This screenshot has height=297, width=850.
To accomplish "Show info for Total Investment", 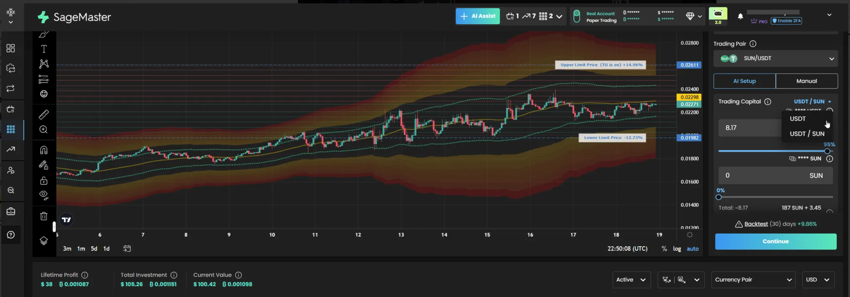I will click(x=174, y=275).
